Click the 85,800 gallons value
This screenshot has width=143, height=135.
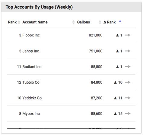click(x=97, y=67)
